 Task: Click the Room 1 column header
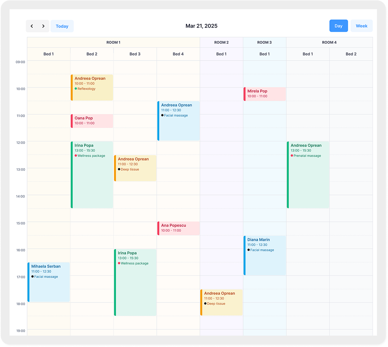(x=113, y=43)
